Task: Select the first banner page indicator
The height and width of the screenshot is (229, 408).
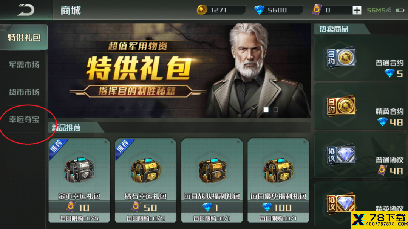Action: (266, 110)
